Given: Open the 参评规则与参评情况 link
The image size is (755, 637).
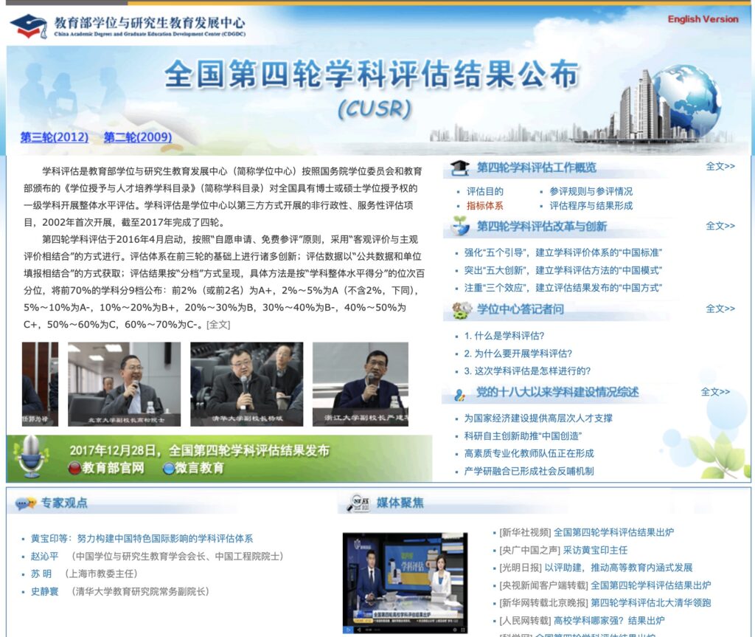Looking at the screenshot, I should pyautogui.click(x=591, y=191).
